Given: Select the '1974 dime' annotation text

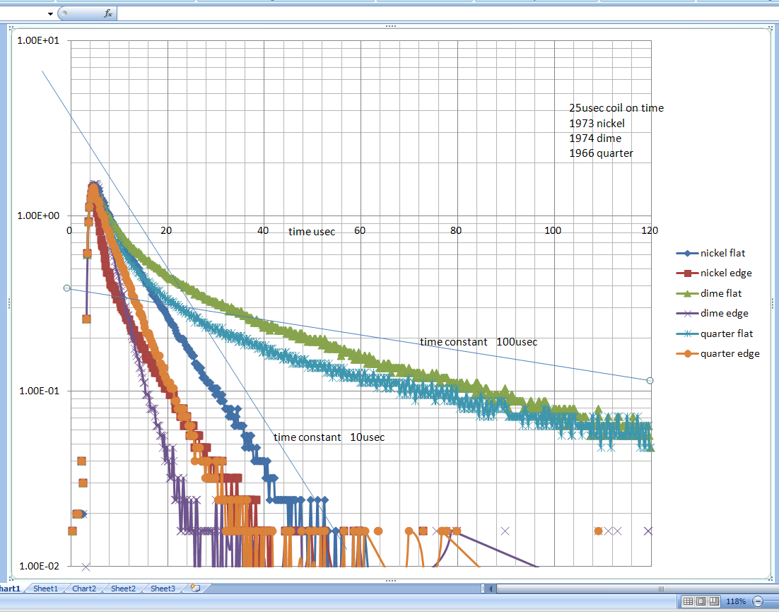Looking at the screenshot, I should pyautogui.click(x=595, y=138).
